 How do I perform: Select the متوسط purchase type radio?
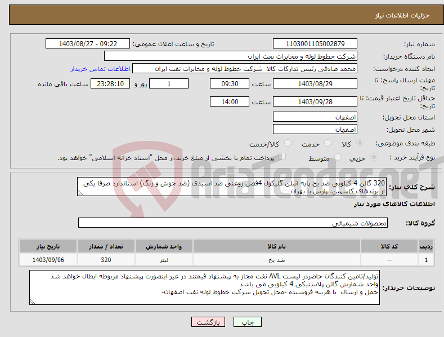(x=338, y=157)
